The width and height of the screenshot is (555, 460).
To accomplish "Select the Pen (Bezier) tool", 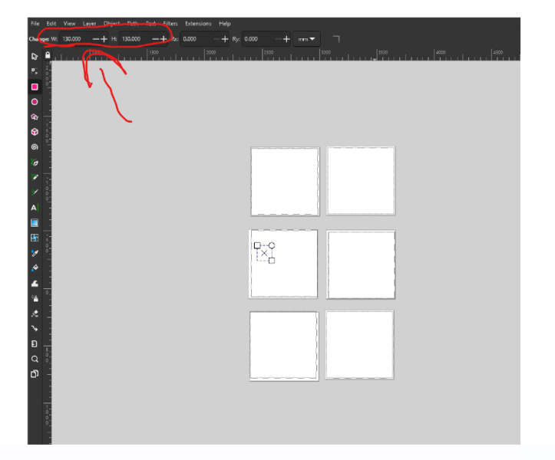I will pos(35,163).
